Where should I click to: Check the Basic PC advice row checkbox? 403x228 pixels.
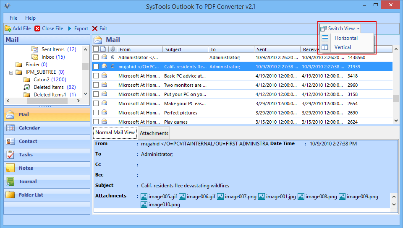96,76
